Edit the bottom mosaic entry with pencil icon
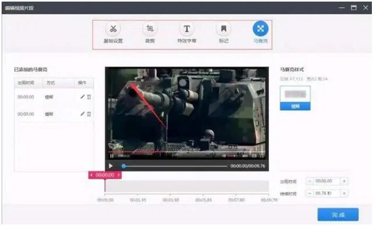 82,114
